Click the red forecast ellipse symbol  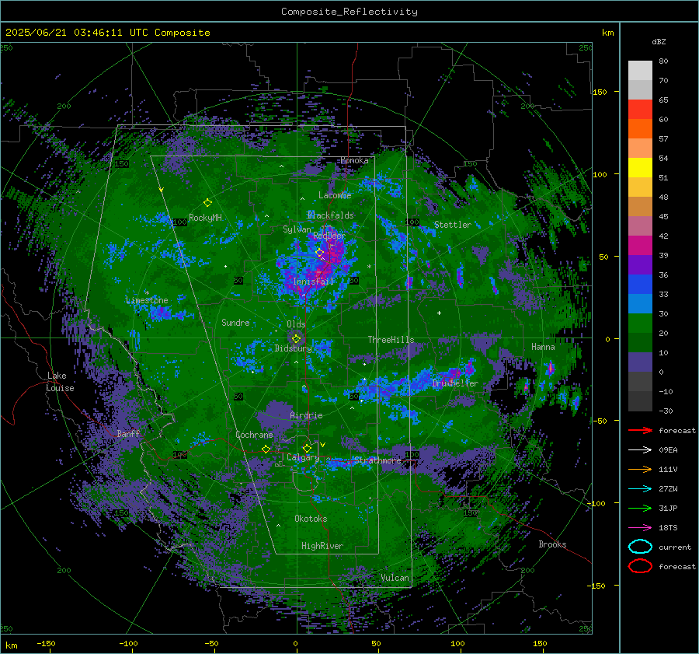[640, 566]
